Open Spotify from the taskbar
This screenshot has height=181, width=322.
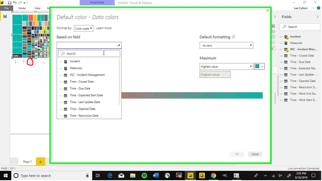144,175
